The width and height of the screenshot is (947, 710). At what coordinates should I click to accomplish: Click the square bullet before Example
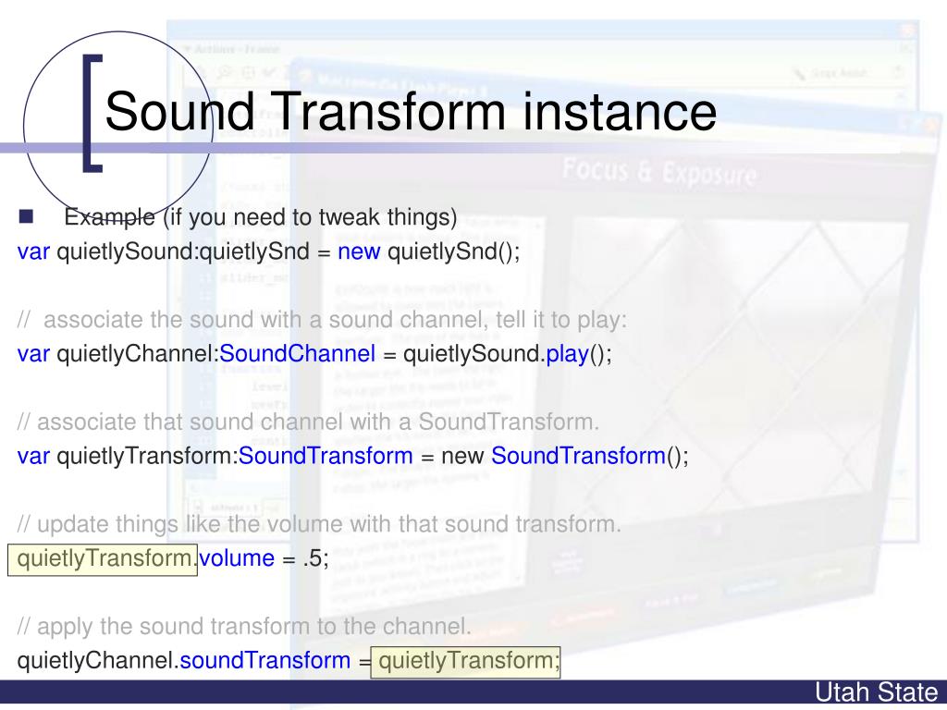(x=26, y=216)
